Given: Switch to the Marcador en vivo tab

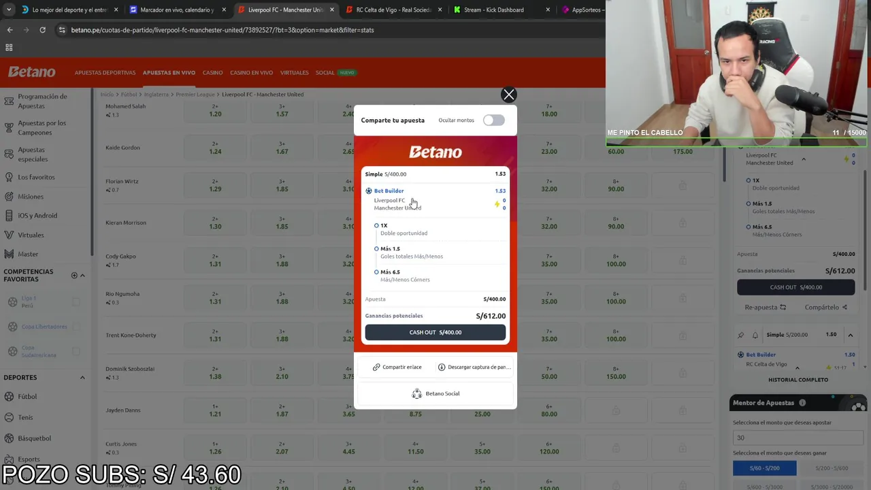Looking at the screenshot, I should (176, 10).
